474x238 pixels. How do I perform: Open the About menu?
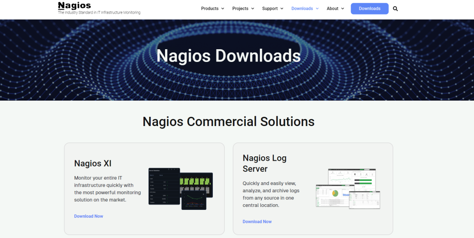click(x=333, y=8)
